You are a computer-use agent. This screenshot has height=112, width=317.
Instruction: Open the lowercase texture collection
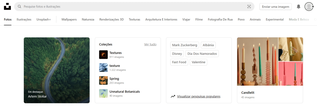click(x=115, y=66)
